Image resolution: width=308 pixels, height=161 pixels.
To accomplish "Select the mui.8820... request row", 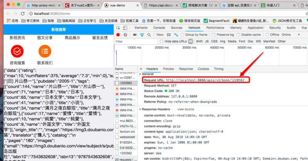I will tap(126, 121).
